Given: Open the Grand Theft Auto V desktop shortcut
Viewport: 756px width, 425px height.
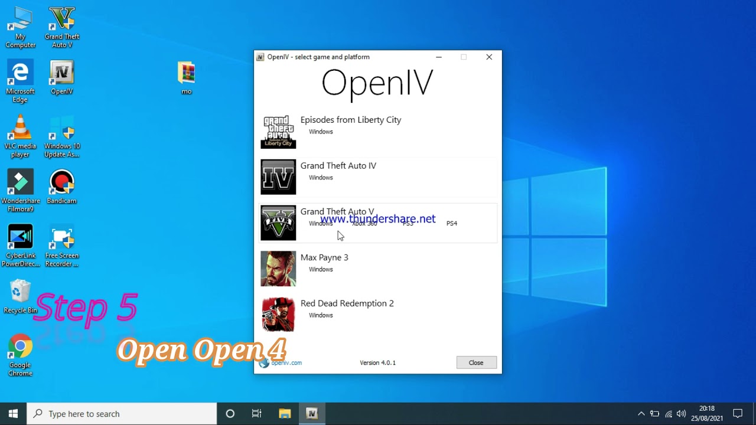Looking at the screenshot, I should click(x=62, y=27).
